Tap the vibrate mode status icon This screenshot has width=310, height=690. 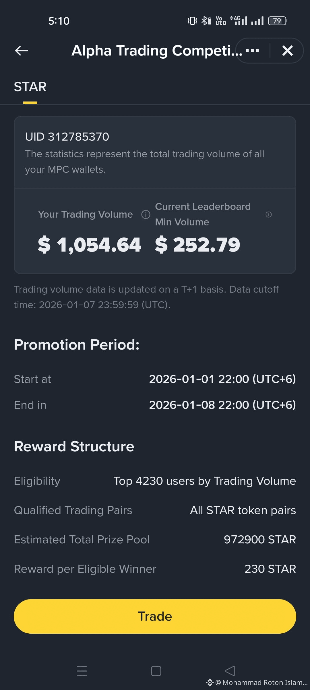(x=192, y=21)
